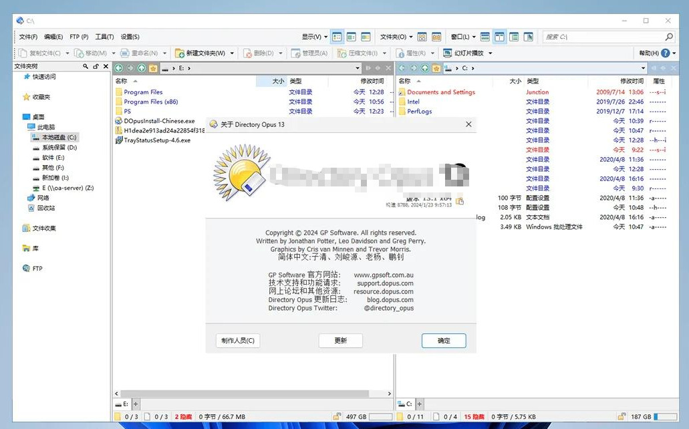
Task: Click the search magnifier icon
Action: [x=669, y=37]
